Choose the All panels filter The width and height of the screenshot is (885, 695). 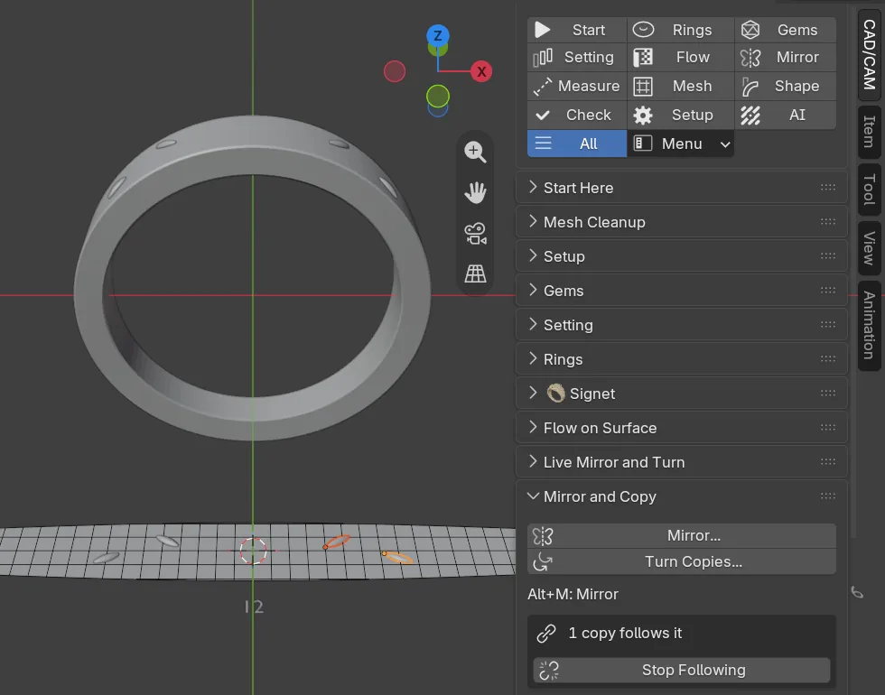click(577, 144)
